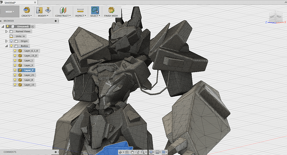This screenshot has height=155, width=287.
Task: Select the Pan hand tool
Action: pos(132,152)
